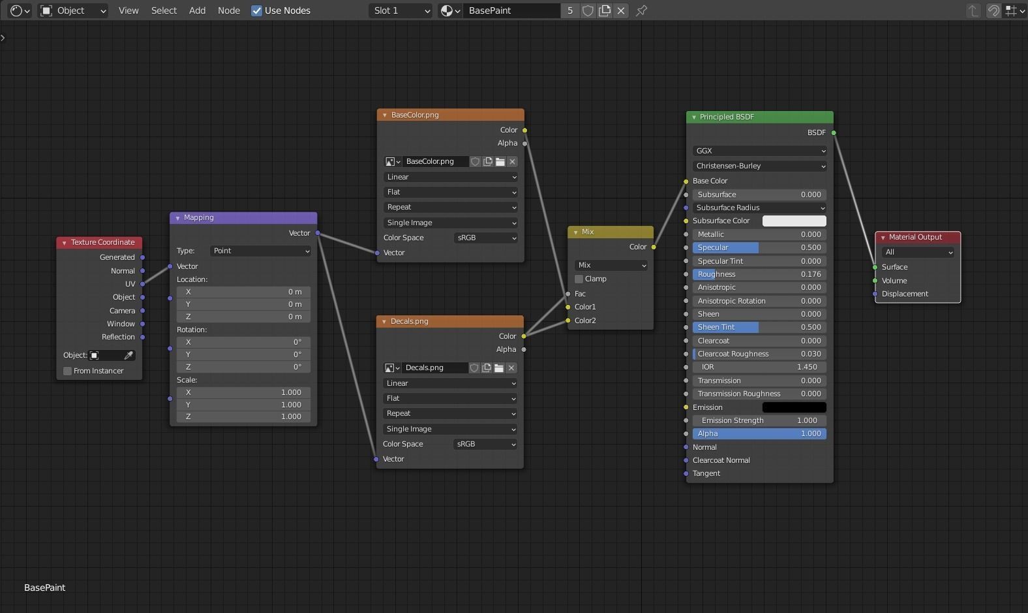1028x613 pixels.
Task: Open the Object shader type dropdown
Action: pyautogui.click(x=72, y=10)
